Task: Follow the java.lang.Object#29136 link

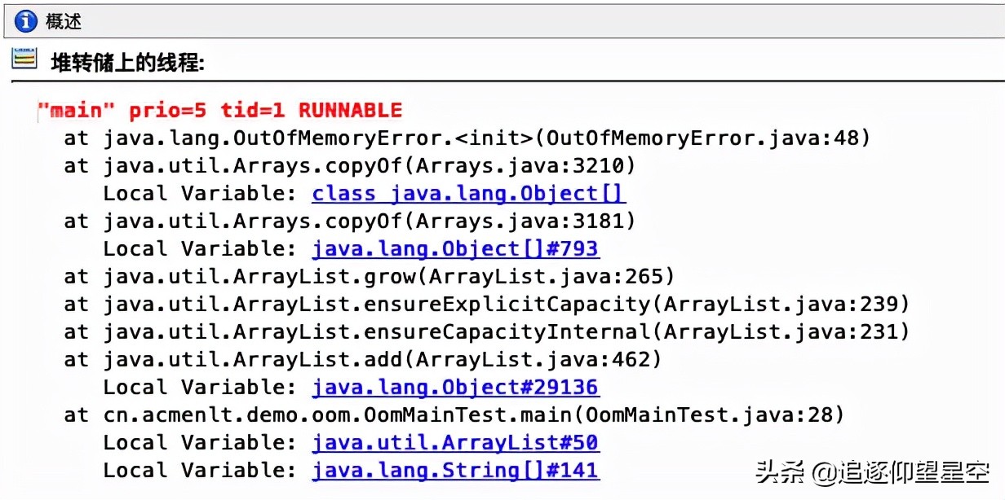Action: 455,387
